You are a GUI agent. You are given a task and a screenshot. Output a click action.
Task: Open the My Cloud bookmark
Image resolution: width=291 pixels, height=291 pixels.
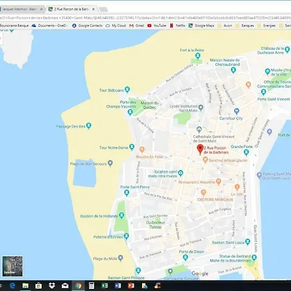(x=116, y=26)
